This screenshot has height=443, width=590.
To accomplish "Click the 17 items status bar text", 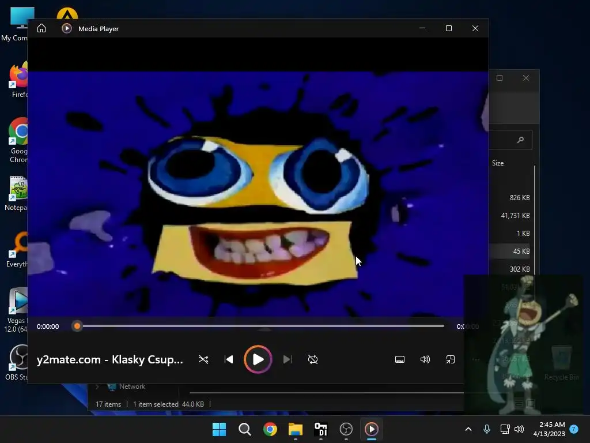I will (108, 404).
